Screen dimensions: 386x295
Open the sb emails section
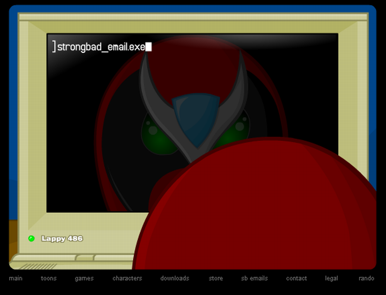[x=256, y=278]
